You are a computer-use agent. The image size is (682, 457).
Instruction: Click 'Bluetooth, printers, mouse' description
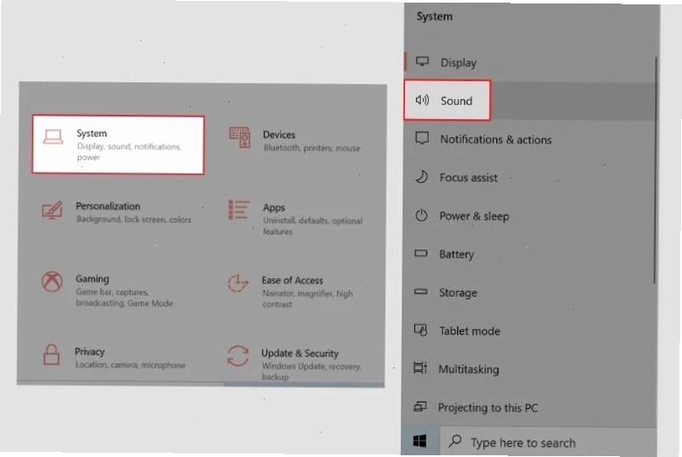(312, 148)
